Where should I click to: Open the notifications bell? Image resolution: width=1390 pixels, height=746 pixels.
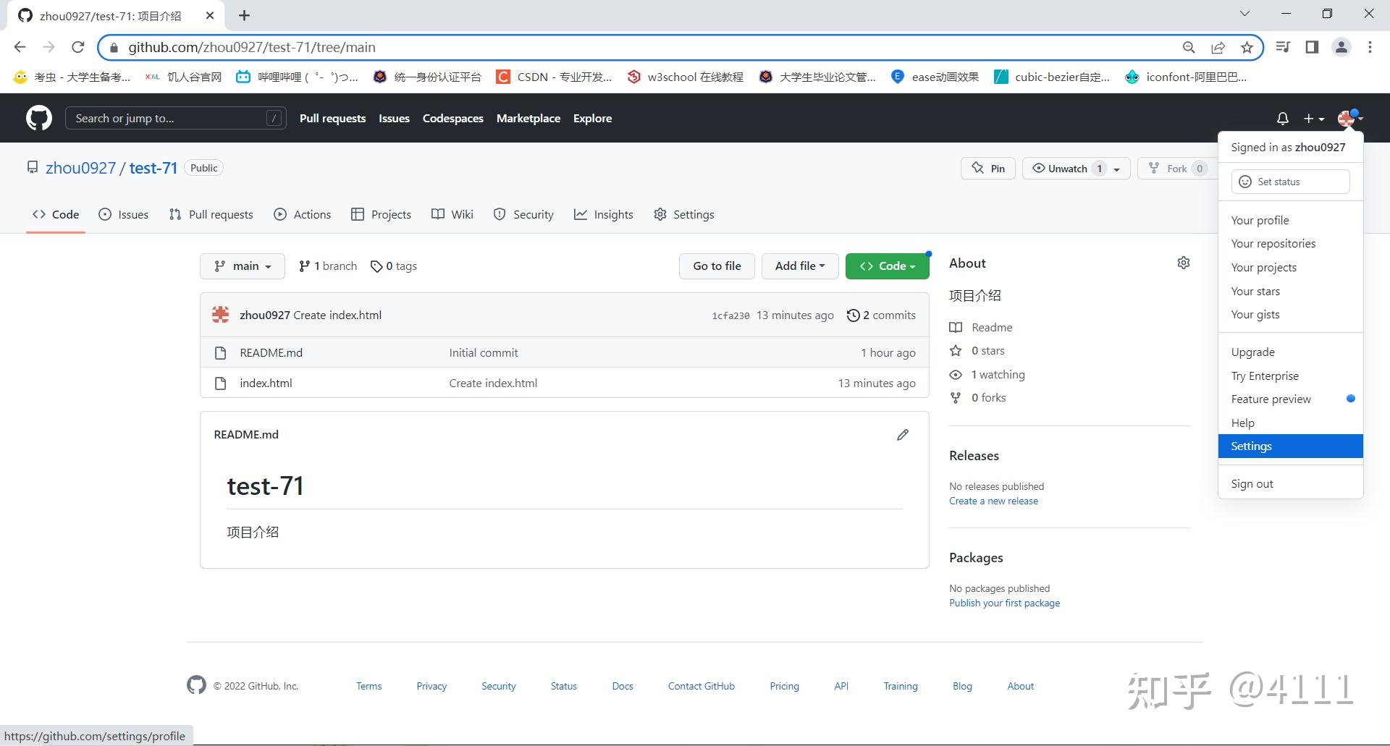click(1282, 118)
